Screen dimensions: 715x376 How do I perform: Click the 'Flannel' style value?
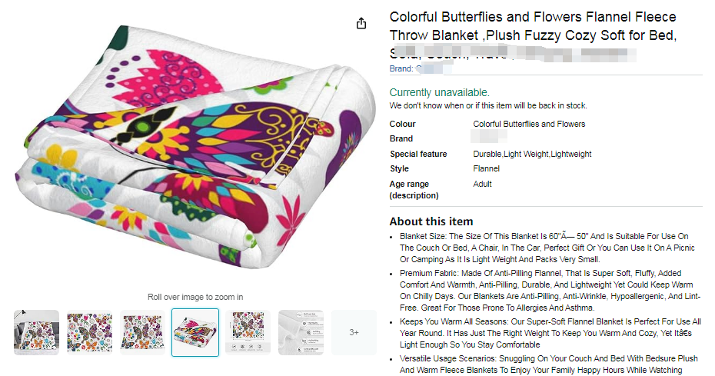[x=487, y=168]
